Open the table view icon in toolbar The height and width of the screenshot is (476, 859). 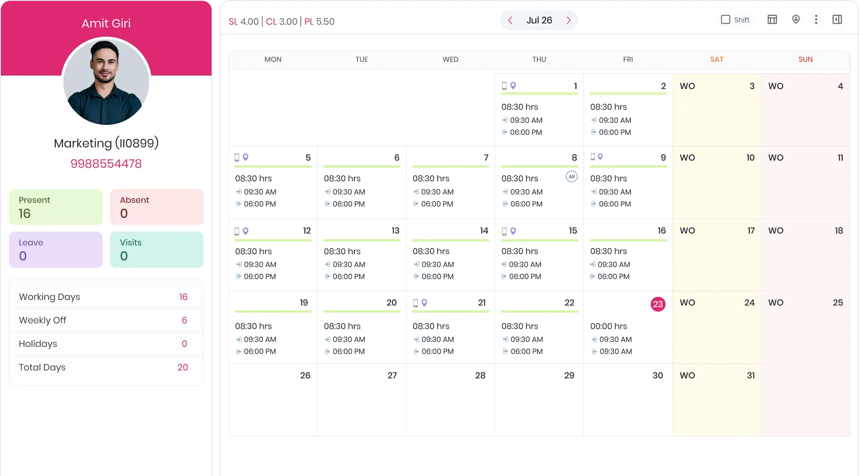[x=772, y=19]
